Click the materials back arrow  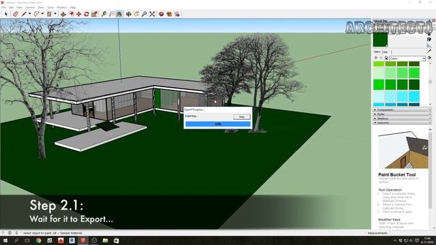(375, 58)
